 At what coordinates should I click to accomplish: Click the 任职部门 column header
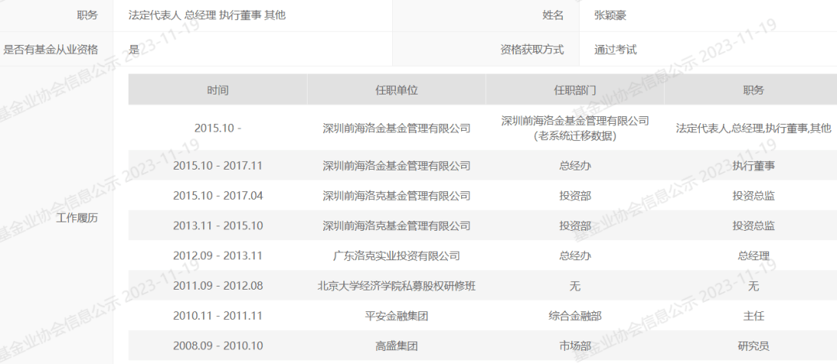point(575,90)
